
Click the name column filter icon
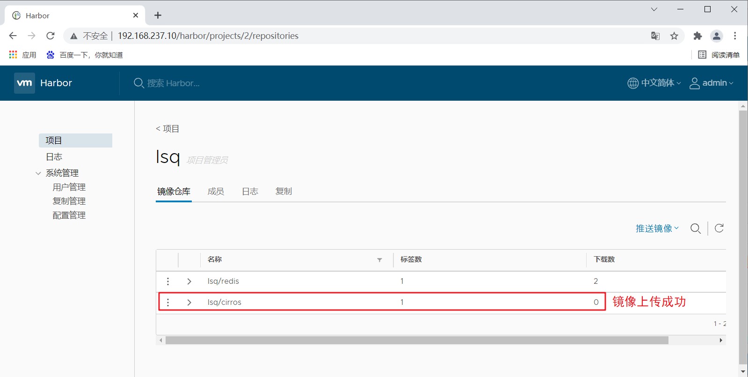379,260
